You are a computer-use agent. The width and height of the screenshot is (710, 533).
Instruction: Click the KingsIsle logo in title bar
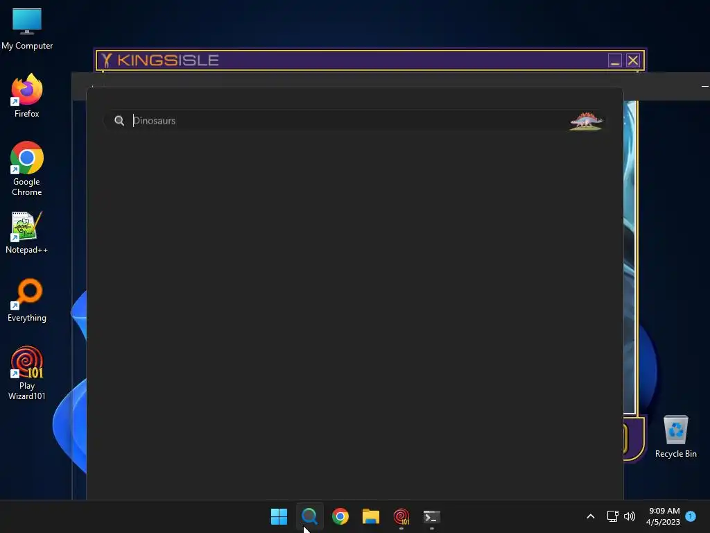tap(160, 60)
